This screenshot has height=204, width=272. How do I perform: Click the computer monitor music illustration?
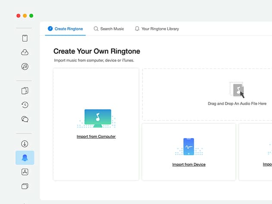(x=98, y=118)
